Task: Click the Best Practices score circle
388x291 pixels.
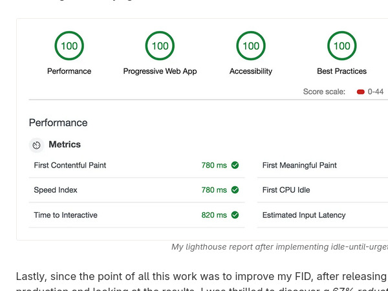Action: pos(341,46)
